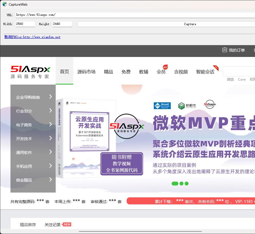Switch to the 关注记录 tab
The height and width of the screenshot is (234, 255).
[53, 225]
